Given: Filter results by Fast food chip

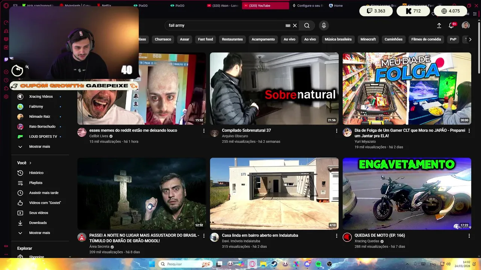Looking at the screenshot, I should (206, 39).
